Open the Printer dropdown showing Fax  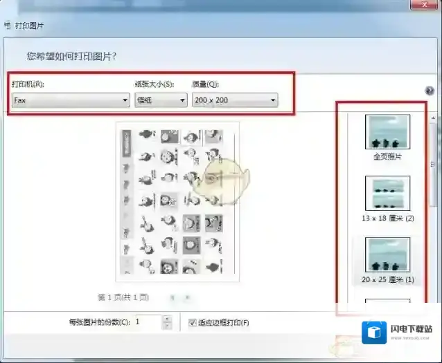[x=71, y=100]
